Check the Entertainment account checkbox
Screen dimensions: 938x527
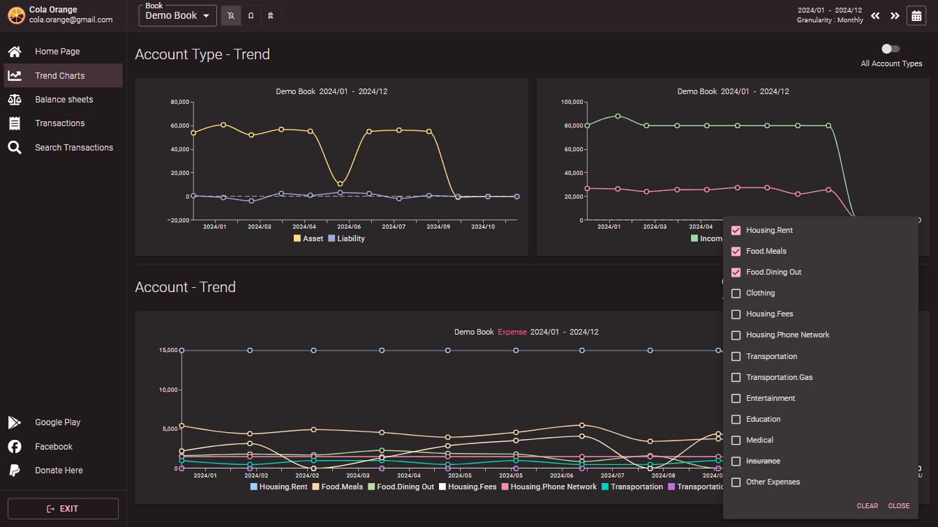click(x=736, y=398)
